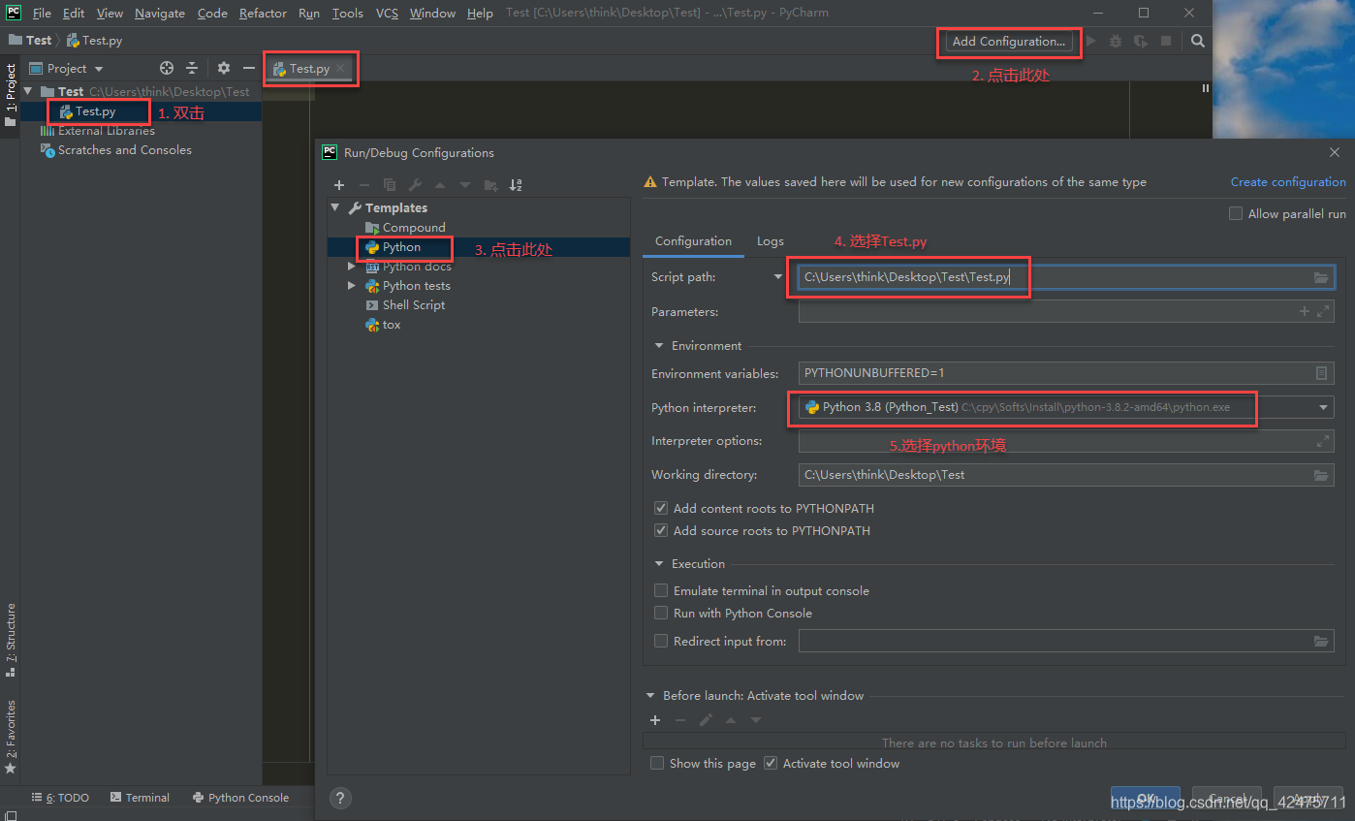
Task: Hide the Project panel with the minus icon
Action: [x=249, y=68]
